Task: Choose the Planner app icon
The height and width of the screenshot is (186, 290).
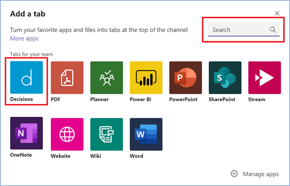Action: pyautogui.click(x=107, y=77)
